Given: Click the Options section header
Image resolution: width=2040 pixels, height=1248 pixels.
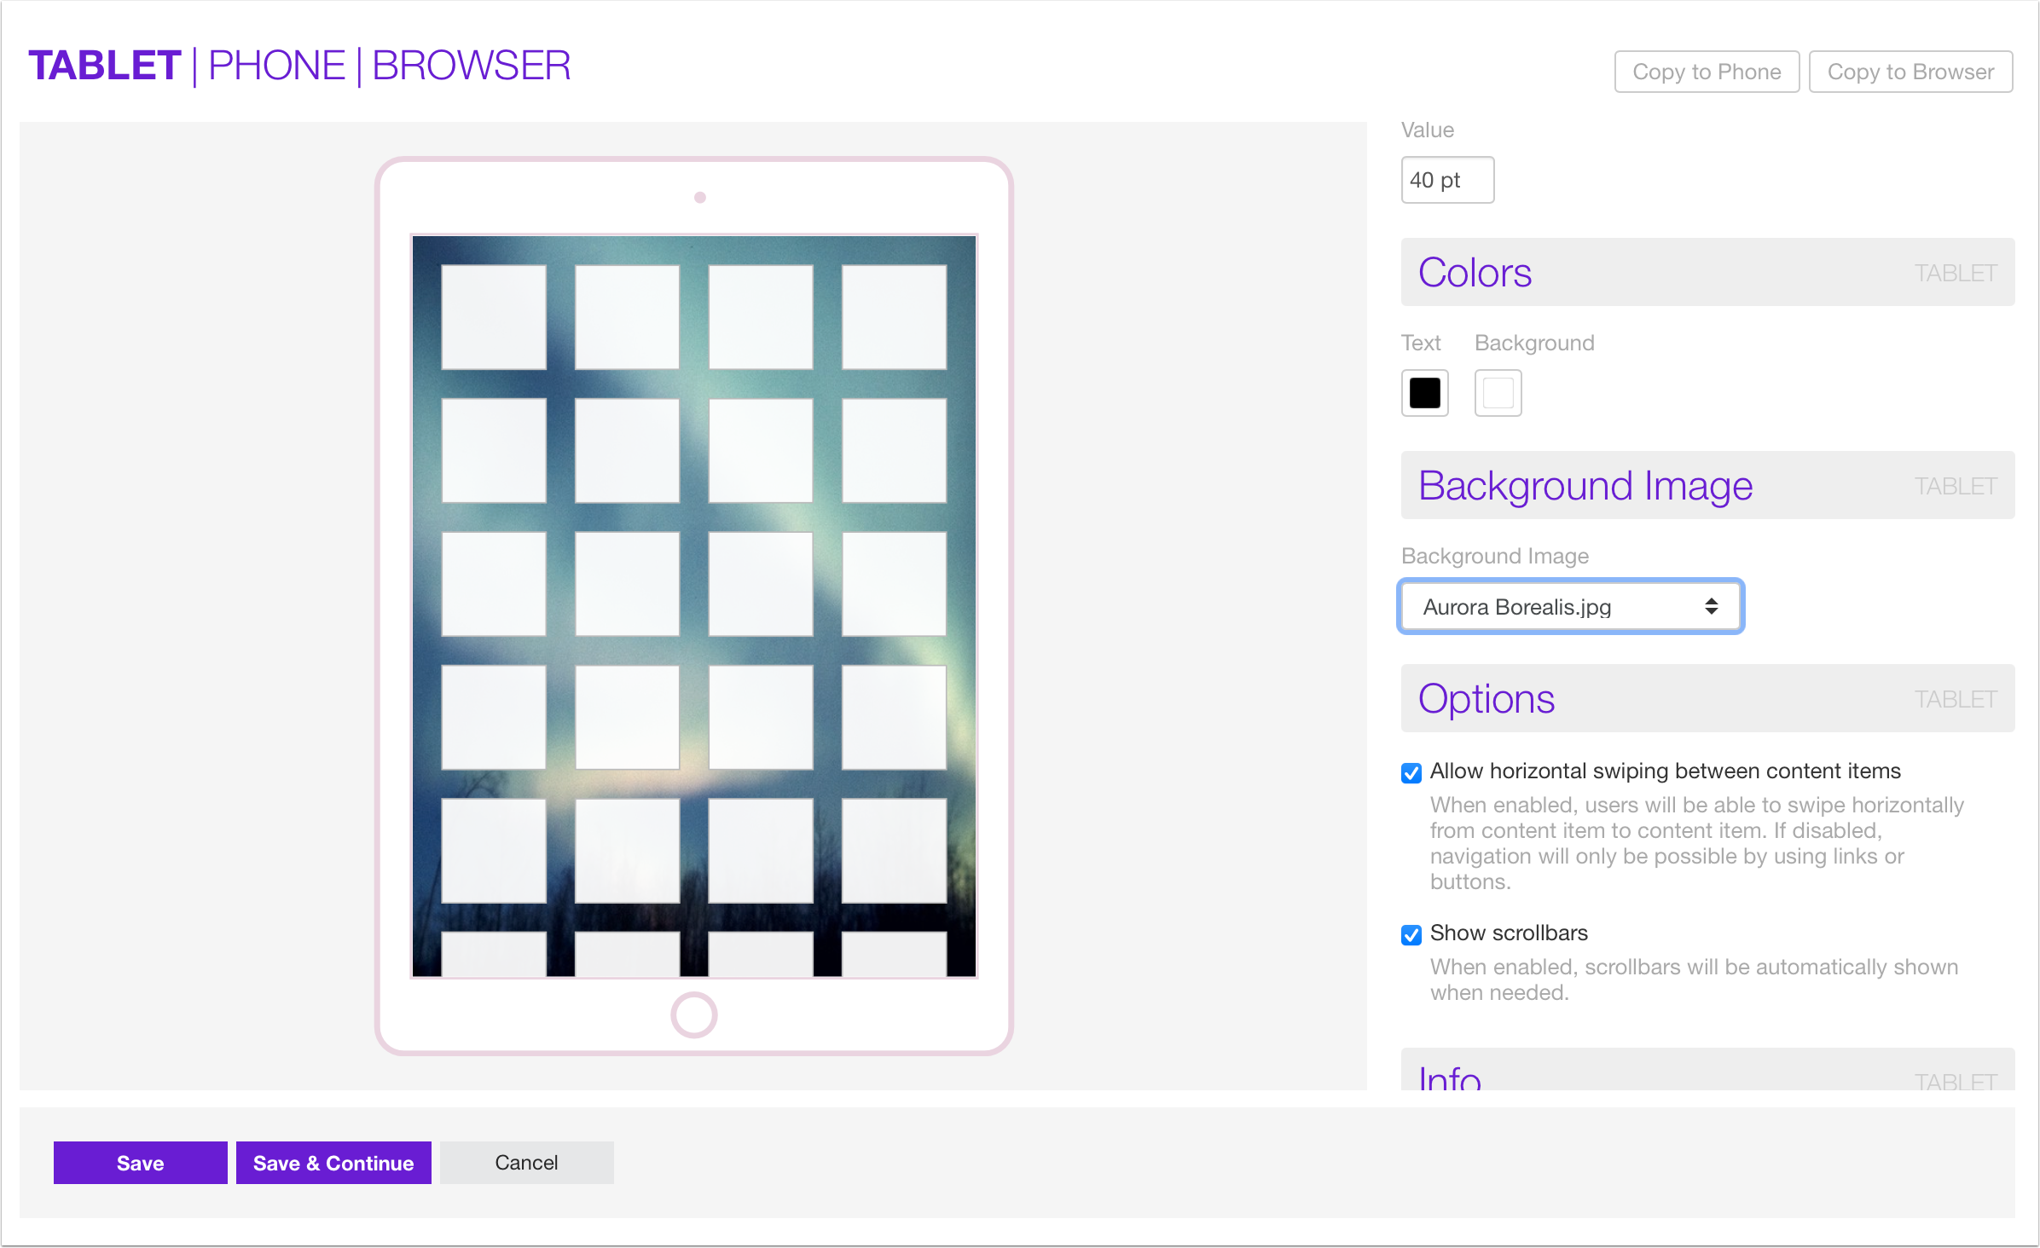Looking at the screenshot, I should (x=1707, y=698).
